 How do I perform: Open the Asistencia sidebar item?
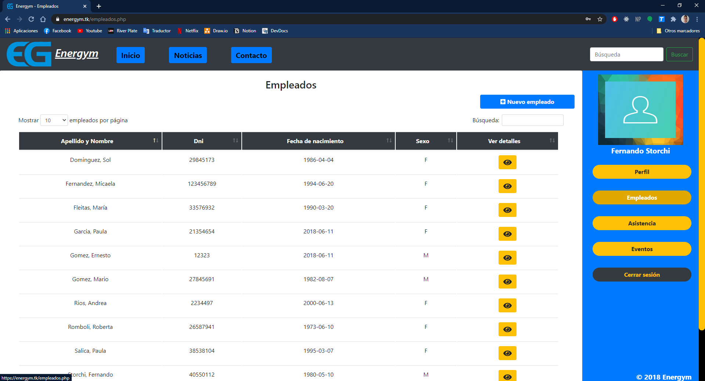click(642, 223)
